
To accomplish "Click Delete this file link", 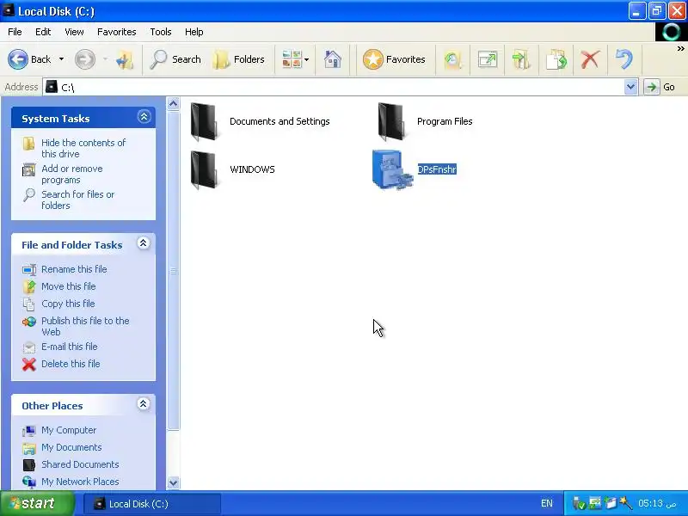I will click(71, 363).
